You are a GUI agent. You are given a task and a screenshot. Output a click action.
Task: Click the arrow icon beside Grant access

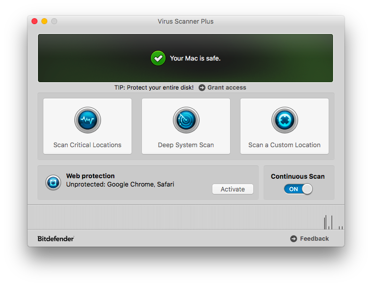click(x=202, y=88)
